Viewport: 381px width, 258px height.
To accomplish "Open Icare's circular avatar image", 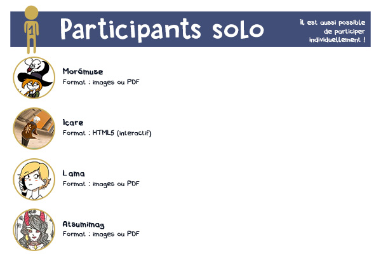I will 34,128.
